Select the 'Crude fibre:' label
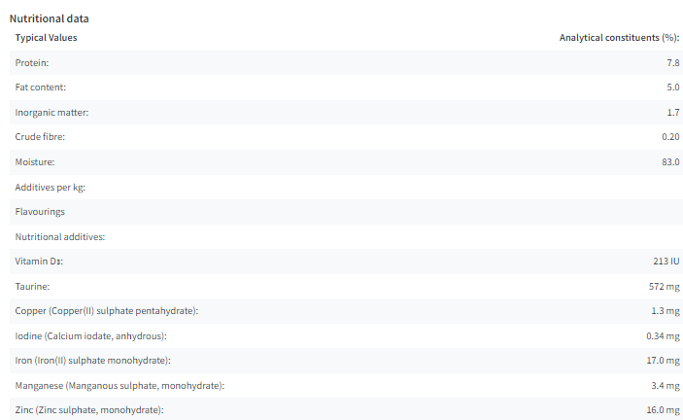 (40, 137)
